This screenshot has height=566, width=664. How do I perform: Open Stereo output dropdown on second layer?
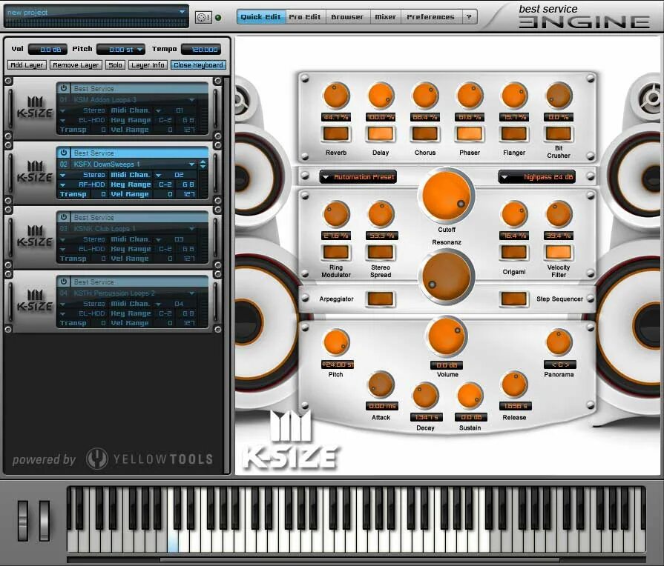point(62,175)
